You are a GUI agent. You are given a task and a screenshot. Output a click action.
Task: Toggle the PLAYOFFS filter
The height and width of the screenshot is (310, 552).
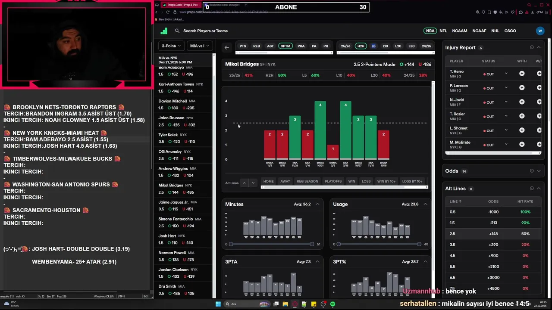point(333,181)
